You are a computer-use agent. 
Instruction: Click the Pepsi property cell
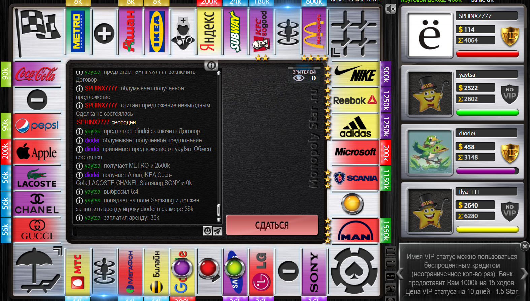[x=37, y=126]
